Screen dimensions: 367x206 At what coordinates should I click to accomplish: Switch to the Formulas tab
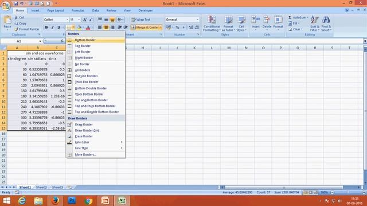coord(78,10)
